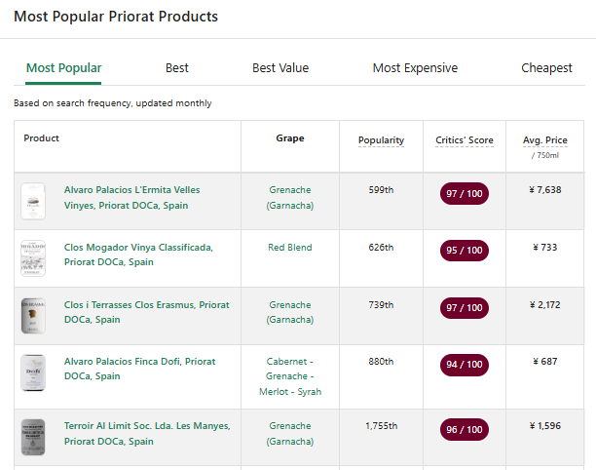Click the 599th popularity rank

[381, 190]
